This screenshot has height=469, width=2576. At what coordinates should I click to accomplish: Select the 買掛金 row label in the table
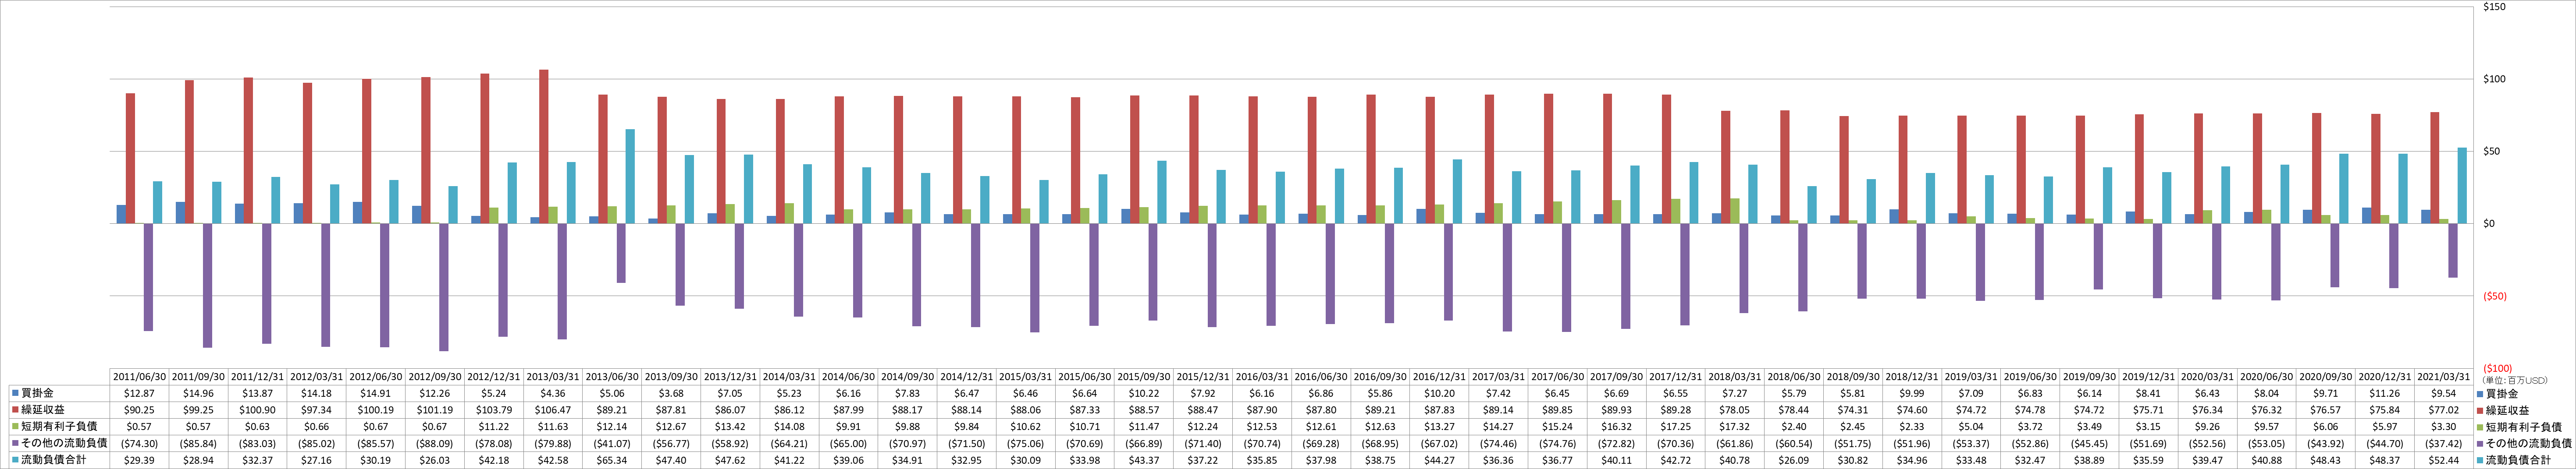(37, 393)
